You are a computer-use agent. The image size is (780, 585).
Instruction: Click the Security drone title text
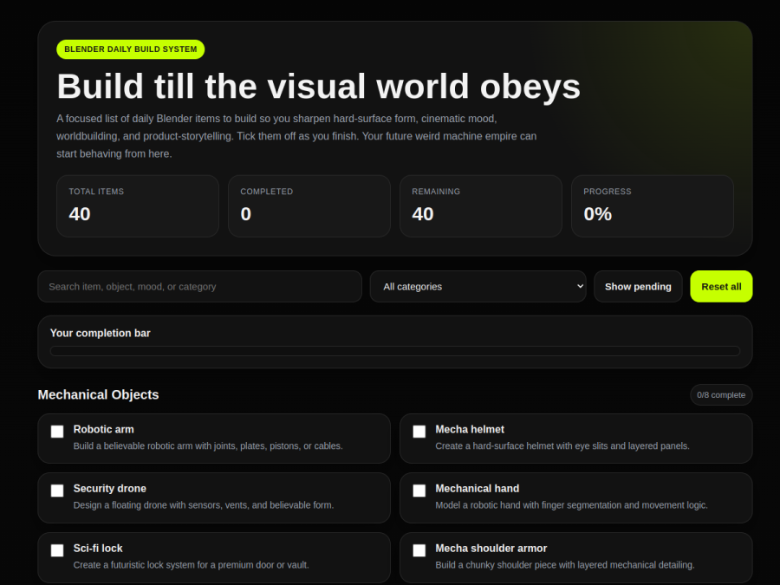(x=110, y=489)
